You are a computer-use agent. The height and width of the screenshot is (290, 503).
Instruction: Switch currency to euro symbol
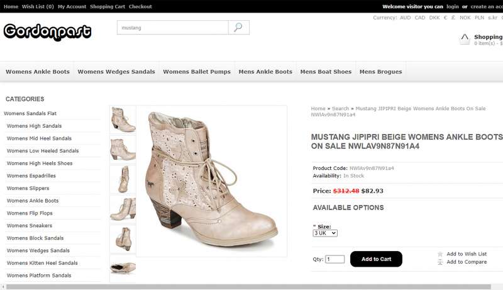pos(445,18)
